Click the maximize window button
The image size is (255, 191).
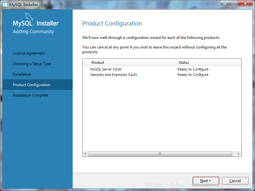233,3
